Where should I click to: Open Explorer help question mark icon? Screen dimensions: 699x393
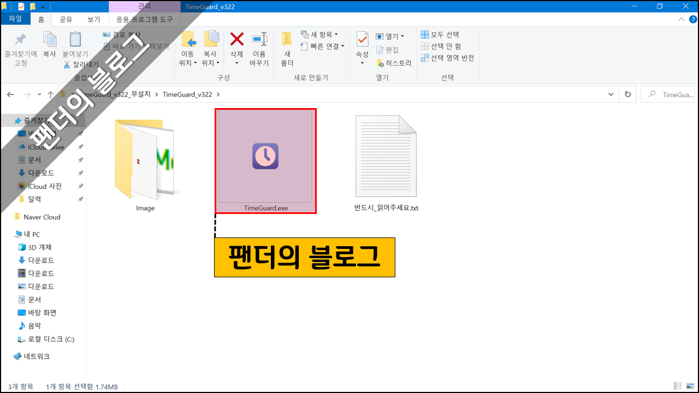[x=692, y=19]
